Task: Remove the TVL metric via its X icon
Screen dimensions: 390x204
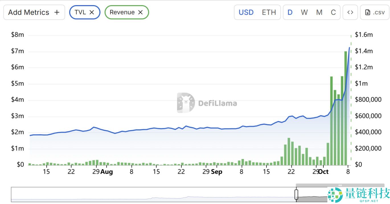Action: pyautogui.click(x=92, y=12)
